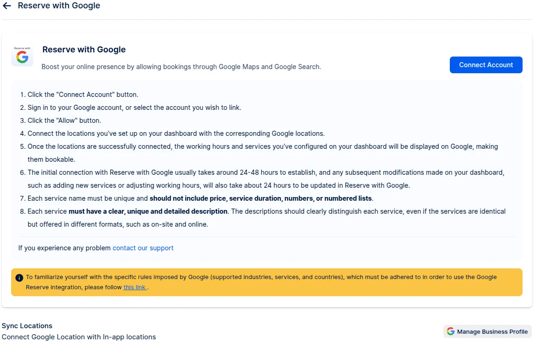The height and width of the screenshot is (343, 536).
Task: Click bold text about price and service duration
Action: click(261, 198)
